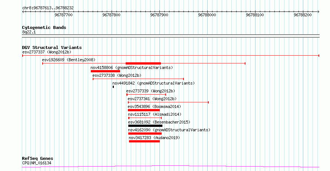Click ruler position 96788200
330x171 pixels.
pos(303,15)
